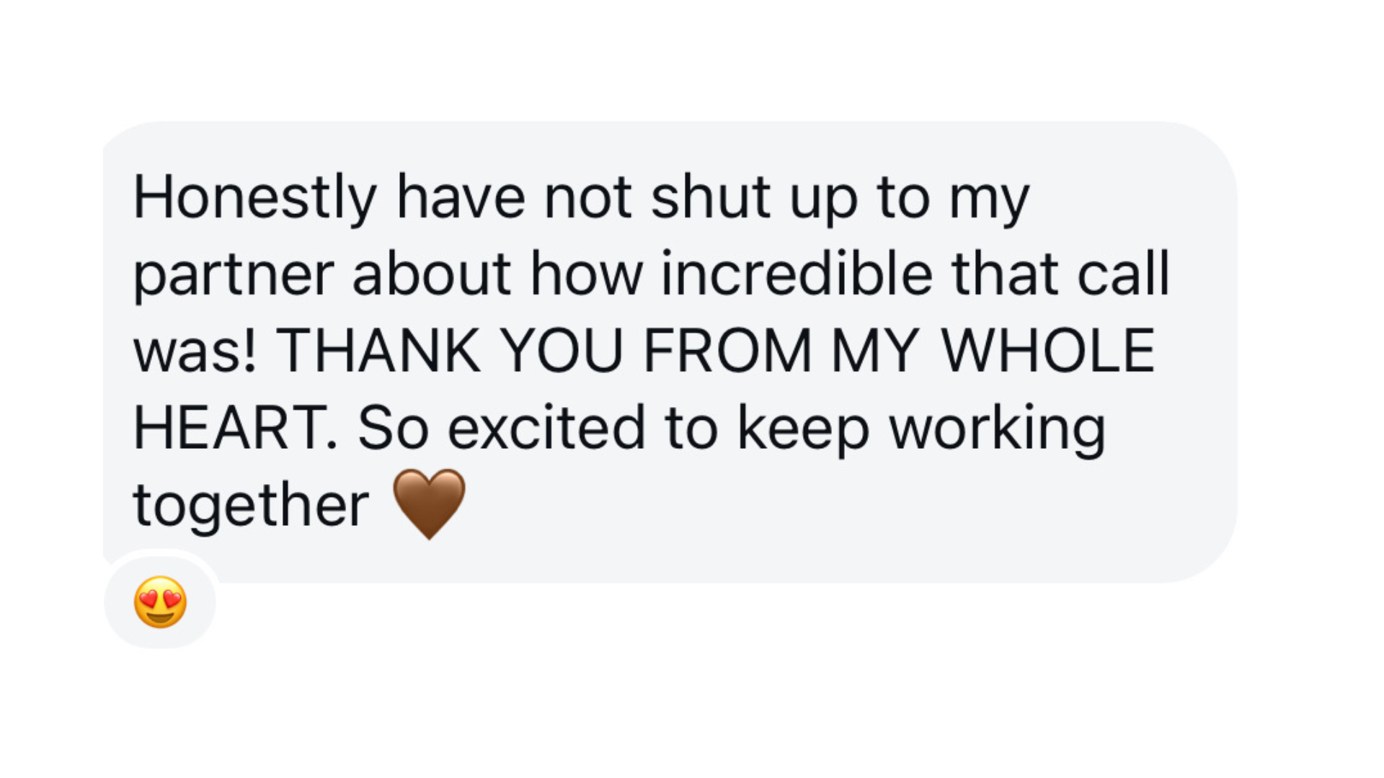
Task: Click "THANK YOU" in the message
Action: click(x=449, y=351)
